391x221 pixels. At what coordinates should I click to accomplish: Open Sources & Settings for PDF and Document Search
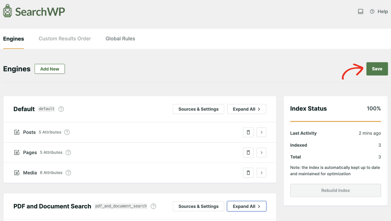pyautogui.click(x=198, y=206)
